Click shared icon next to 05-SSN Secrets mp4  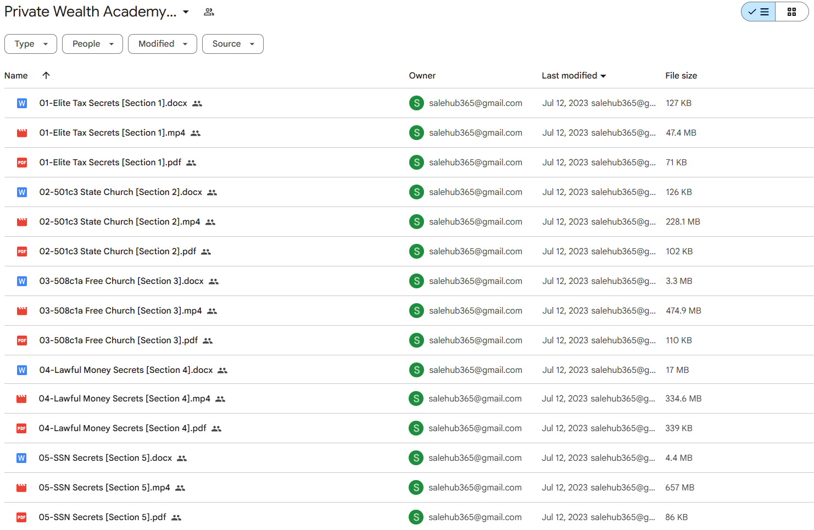pos(180,488)
